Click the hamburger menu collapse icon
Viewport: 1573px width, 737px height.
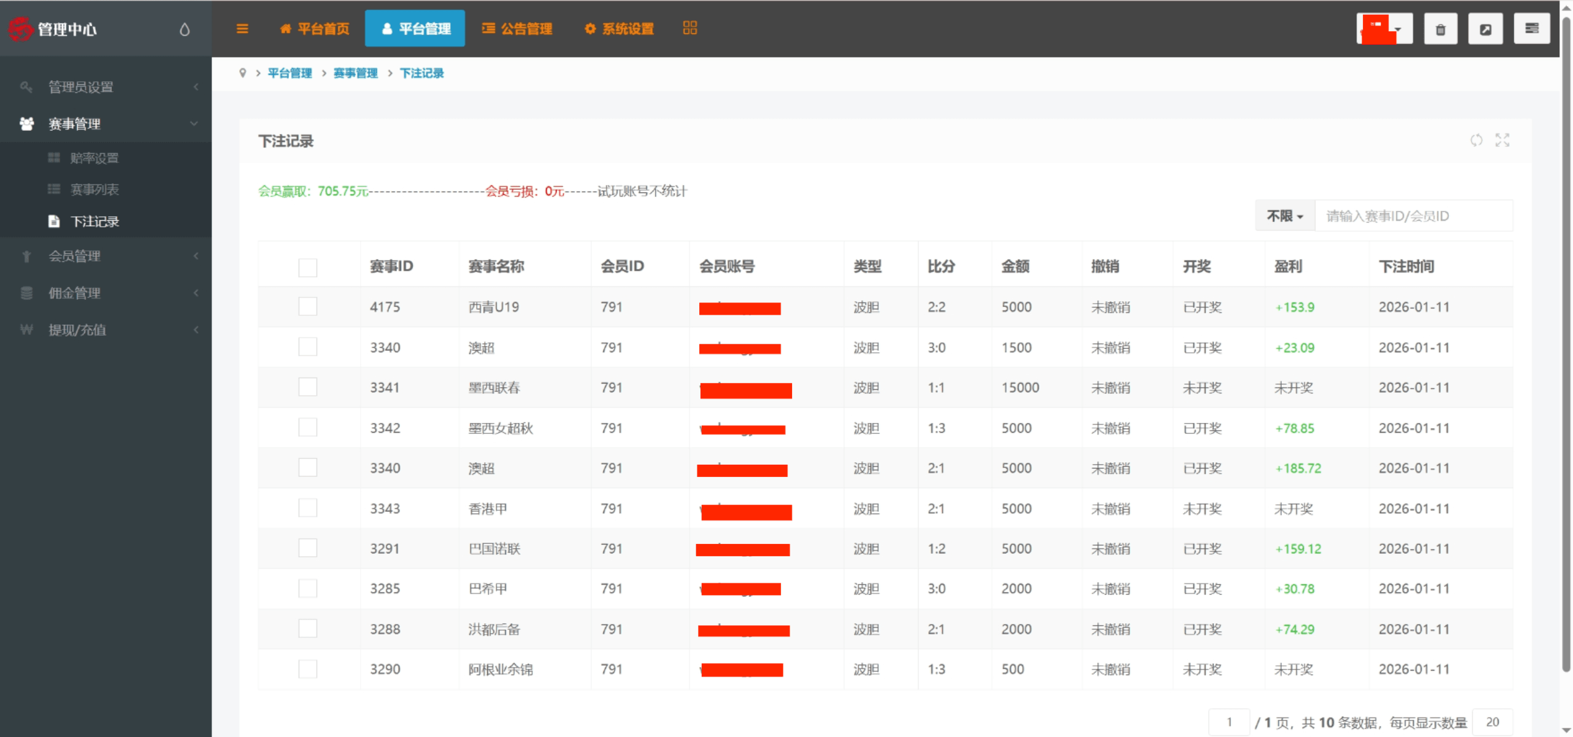[242, 28]
